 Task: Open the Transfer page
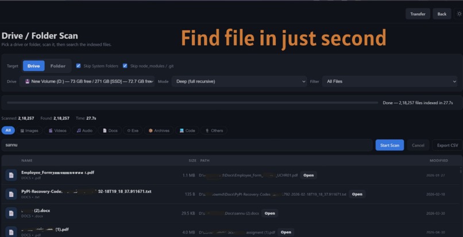click(x=418, y=14)
